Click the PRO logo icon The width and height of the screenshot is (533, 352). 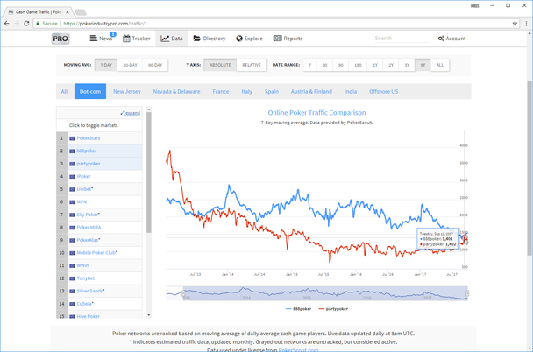tap(60, 39)
